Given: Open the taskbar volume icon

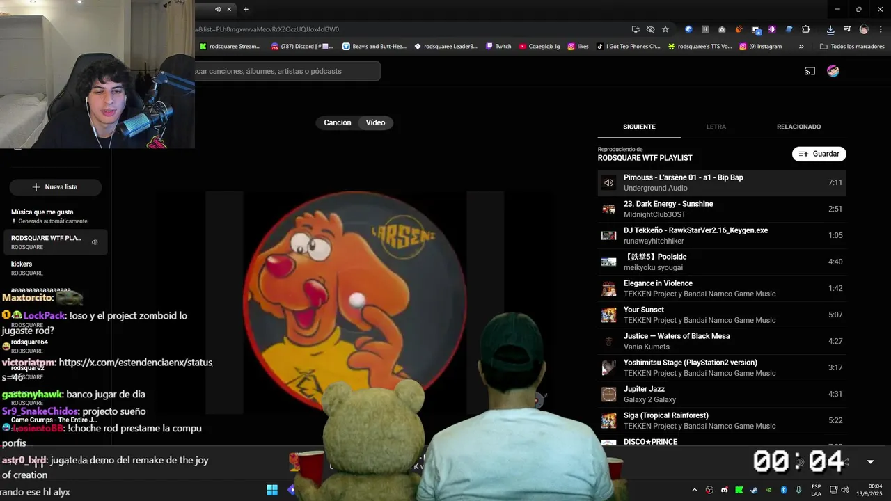Looking at the screenshot, I should coord(845,490).
